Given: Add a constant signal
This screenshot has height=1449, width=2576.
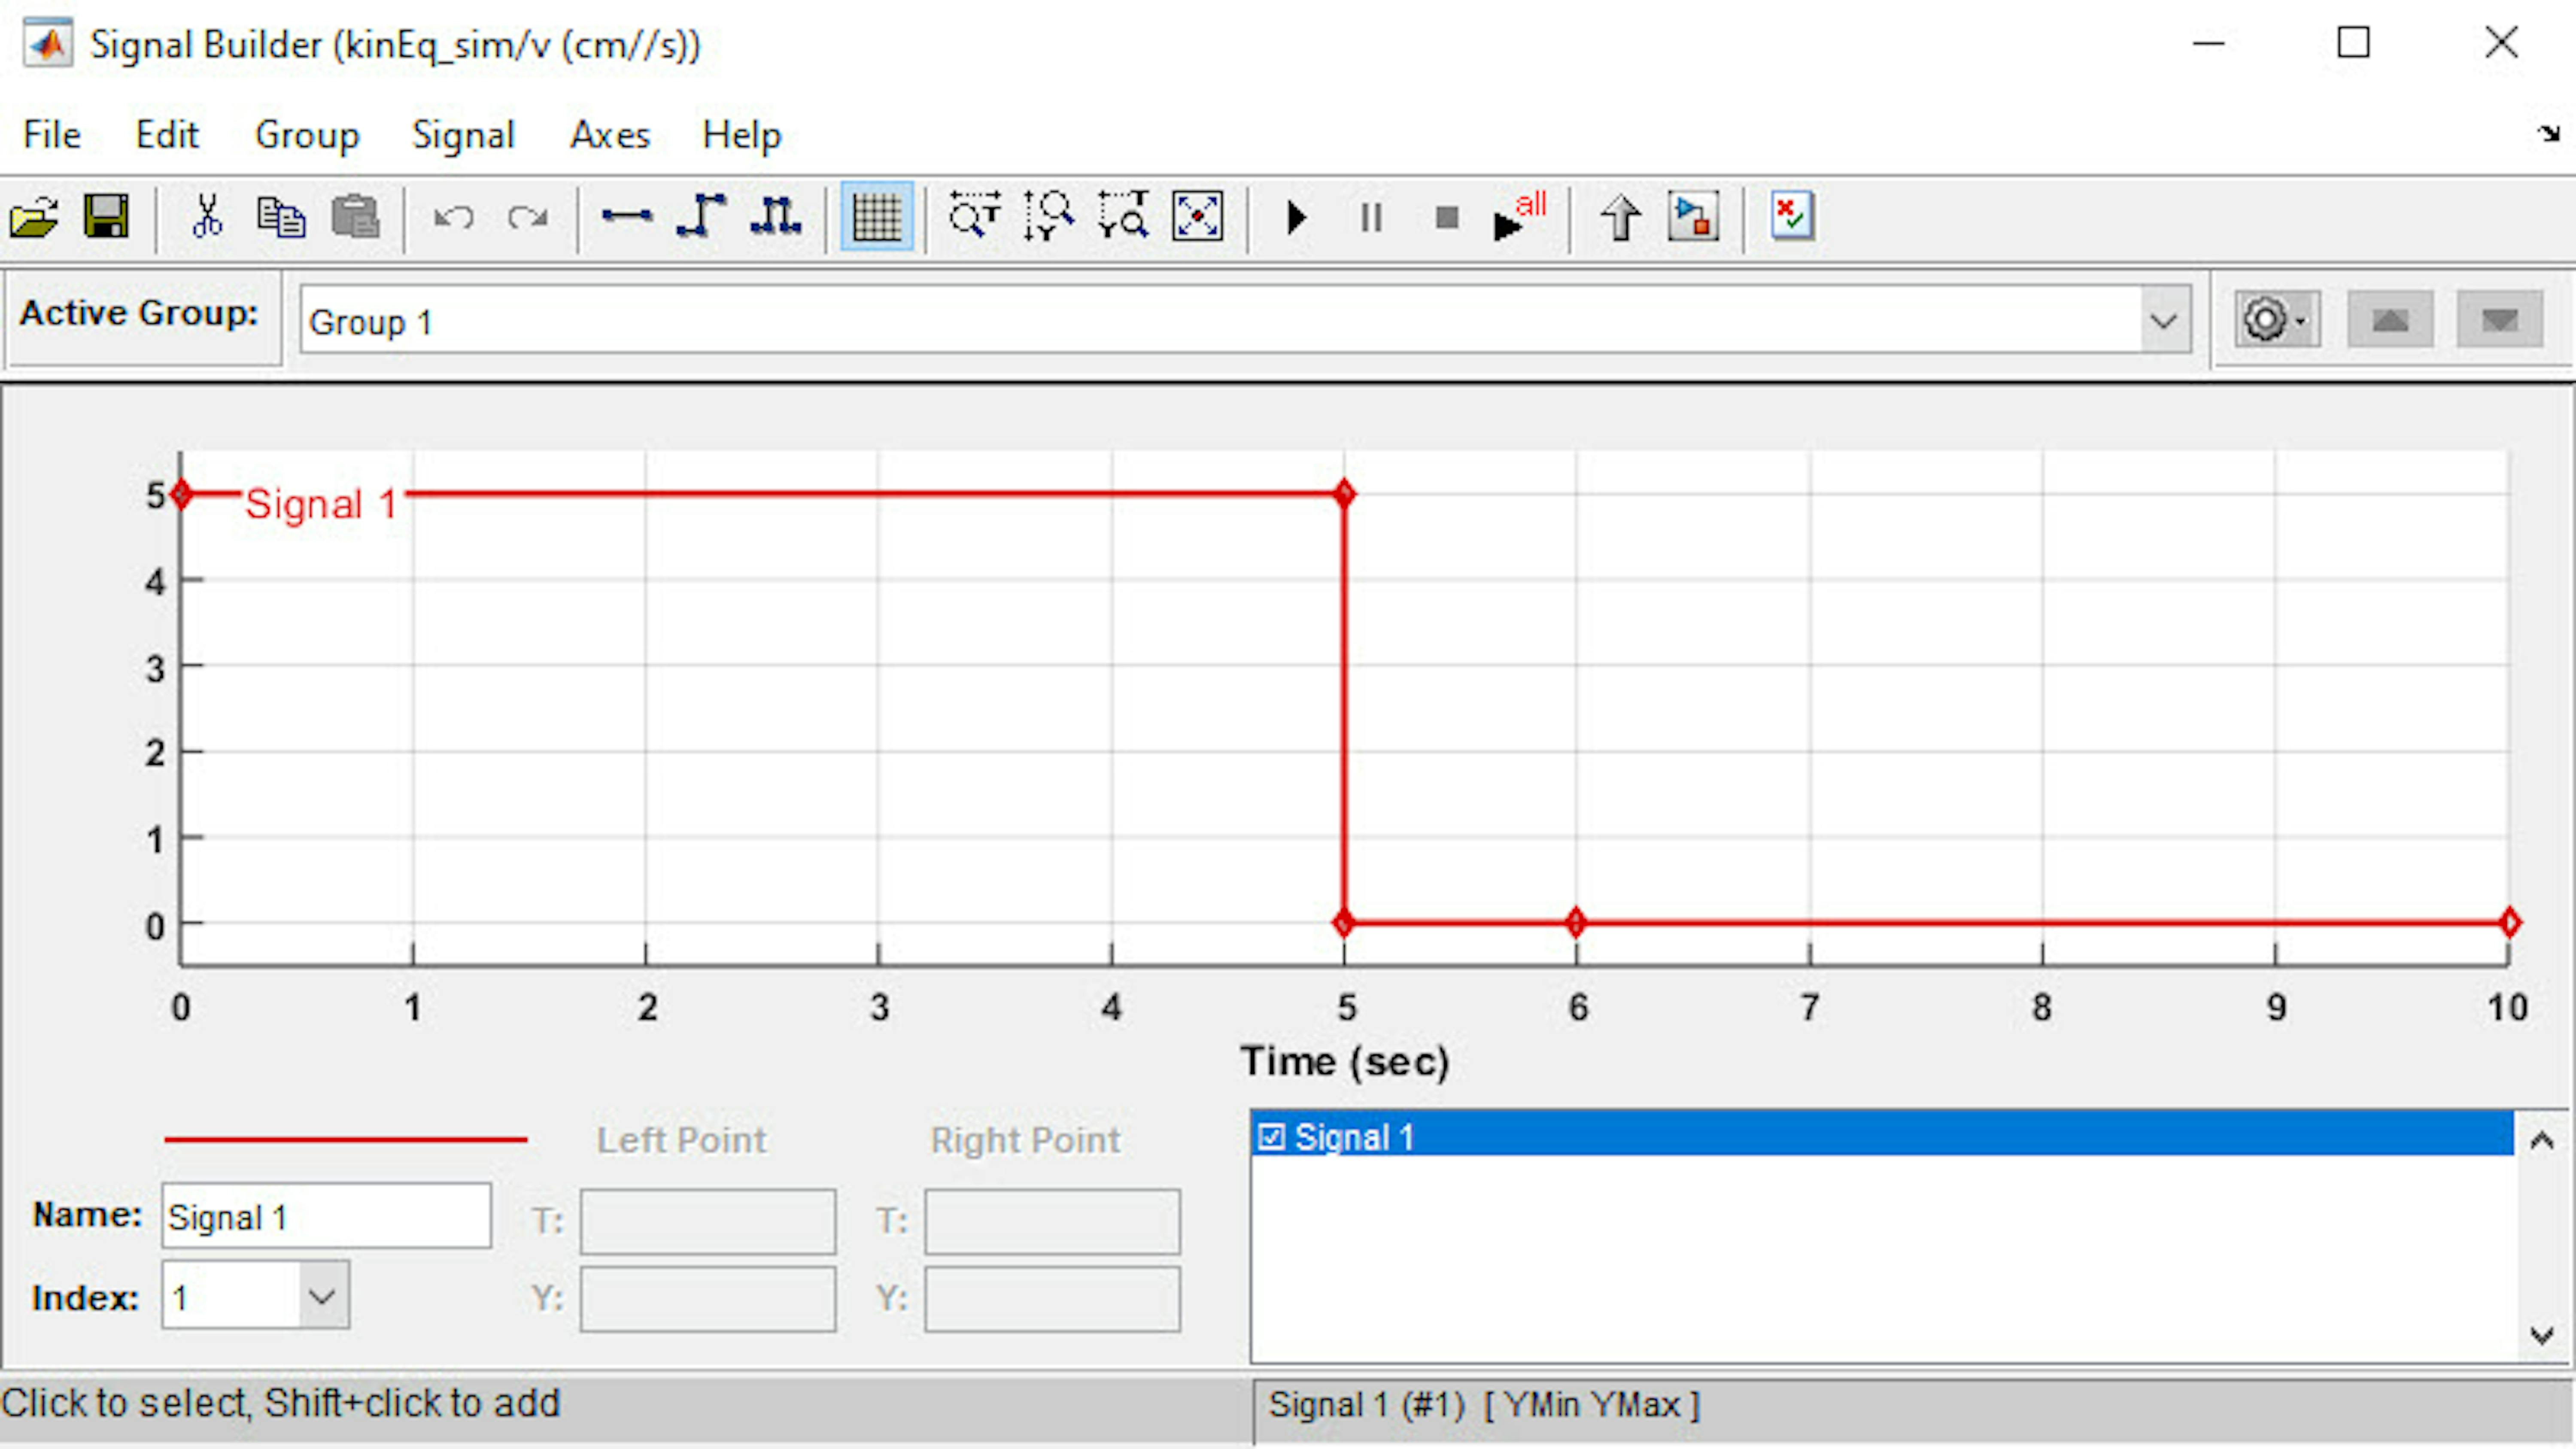Looking at the screenshot, I should tap(627, 216).
